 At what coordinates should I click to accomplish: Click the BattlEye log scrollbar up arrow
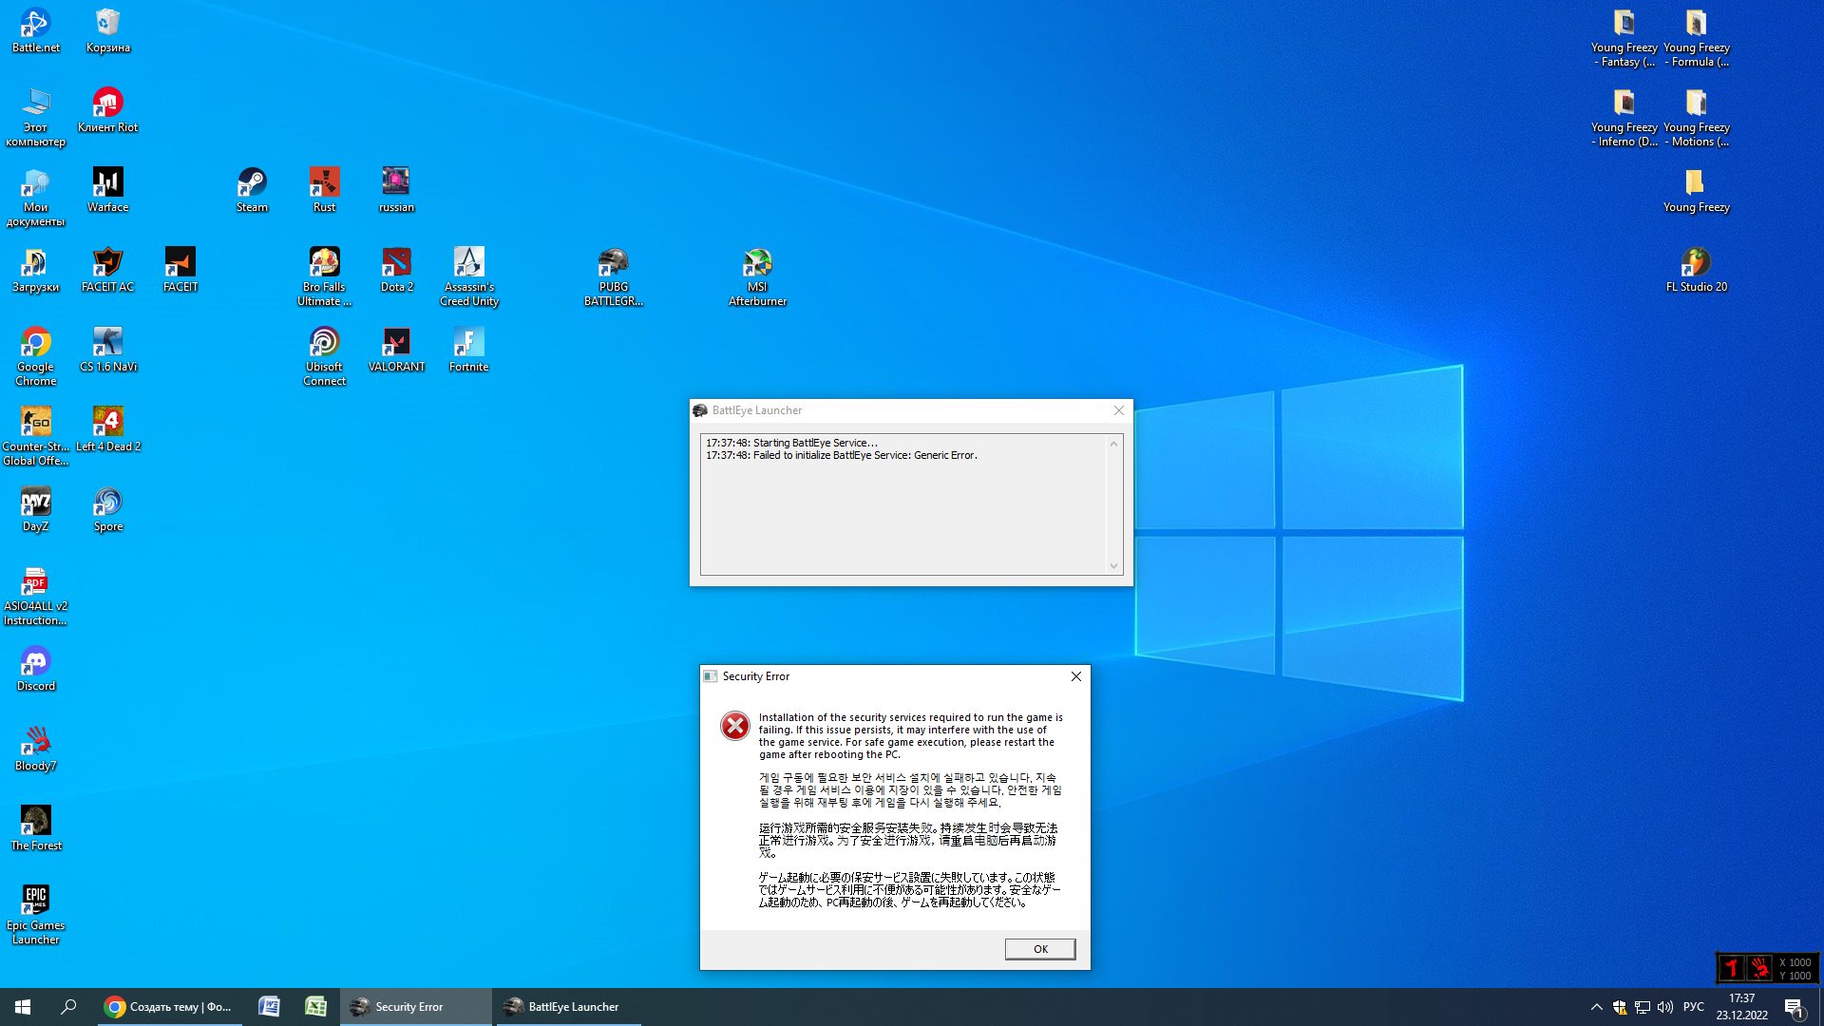[x=1114, y=444]
